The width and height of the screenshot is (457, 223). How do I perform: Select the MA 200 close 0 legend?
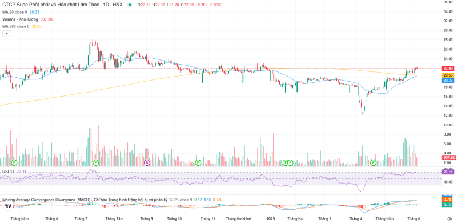16,26
